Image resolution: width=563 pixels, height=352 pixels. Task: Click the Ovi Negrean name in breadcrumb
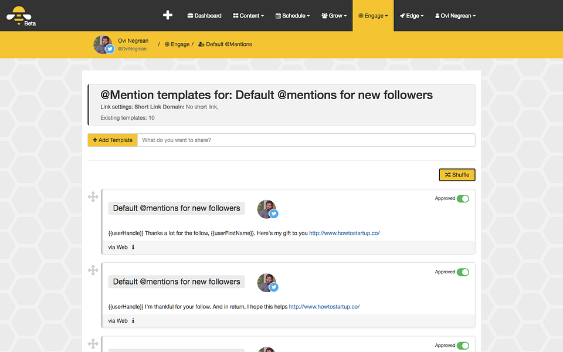(133, 40)
